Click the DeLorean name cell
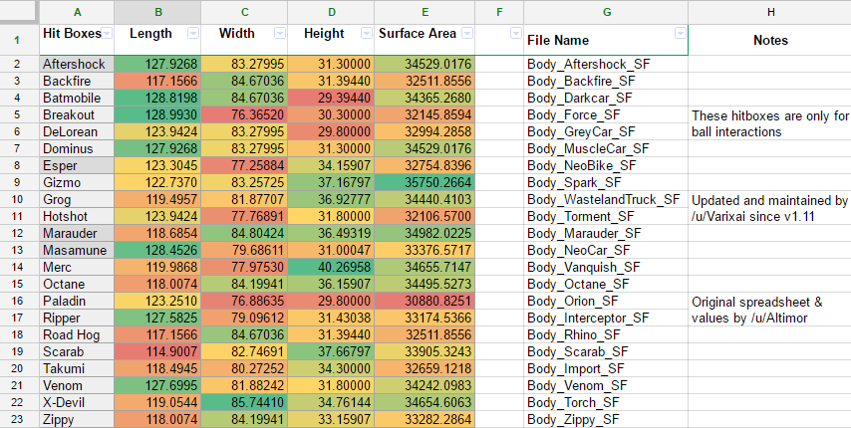Screen dimensions: 851x428 tap(77, 131)
